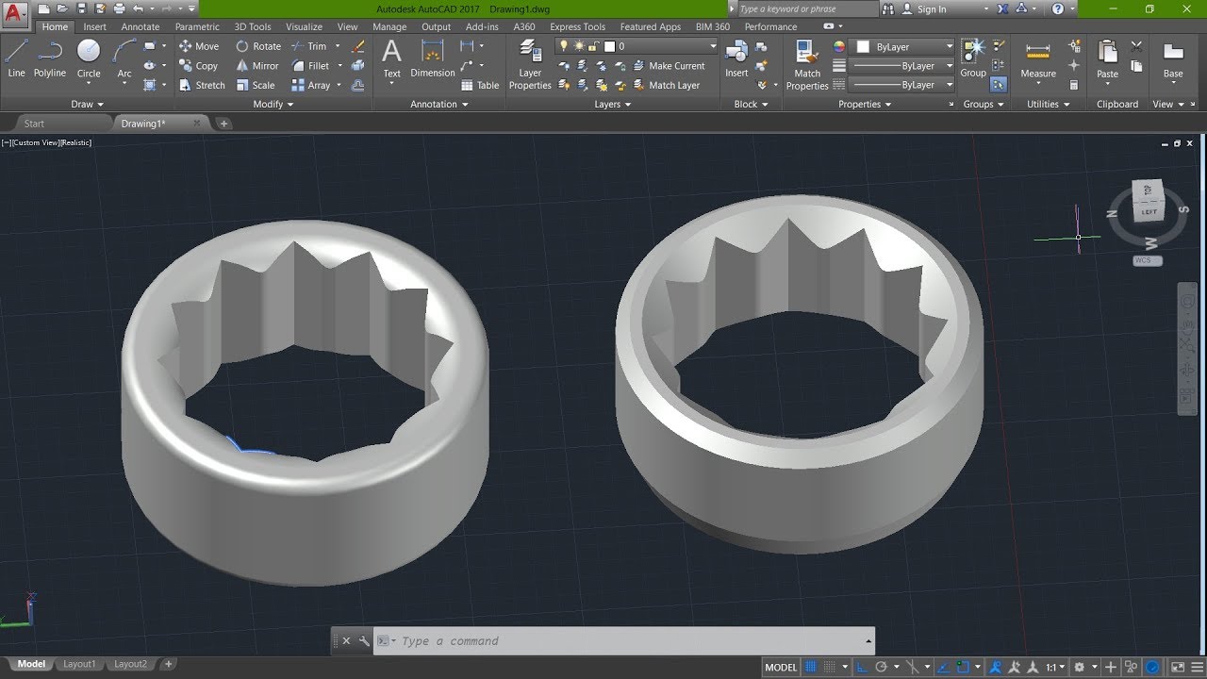Image resolution: width=1207 pixels, height=679 pixels.
Task: Expand the Block panel
Action: [x=751, y=104]
